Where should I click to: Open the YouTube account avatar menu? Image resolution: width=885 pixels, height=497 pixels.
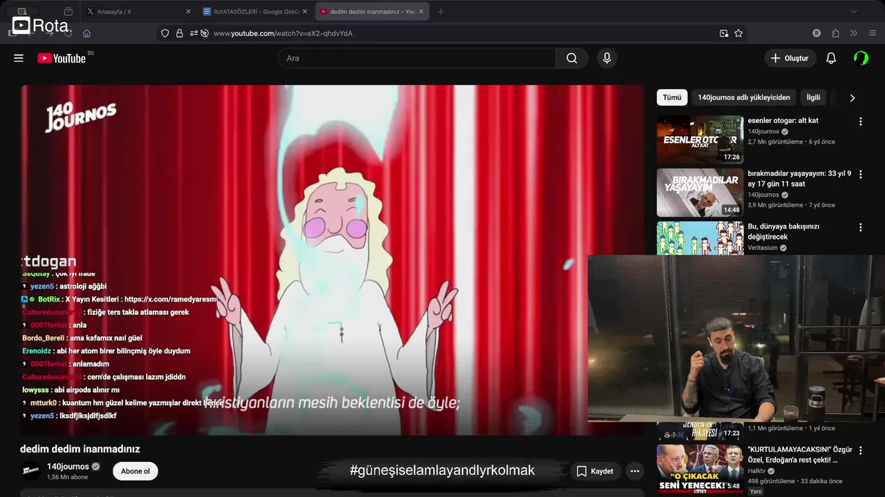861,58
